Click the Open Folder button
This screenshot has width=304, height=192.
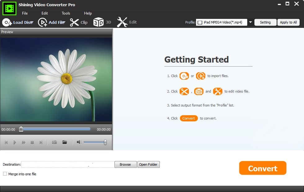click(x=148, y=164)
